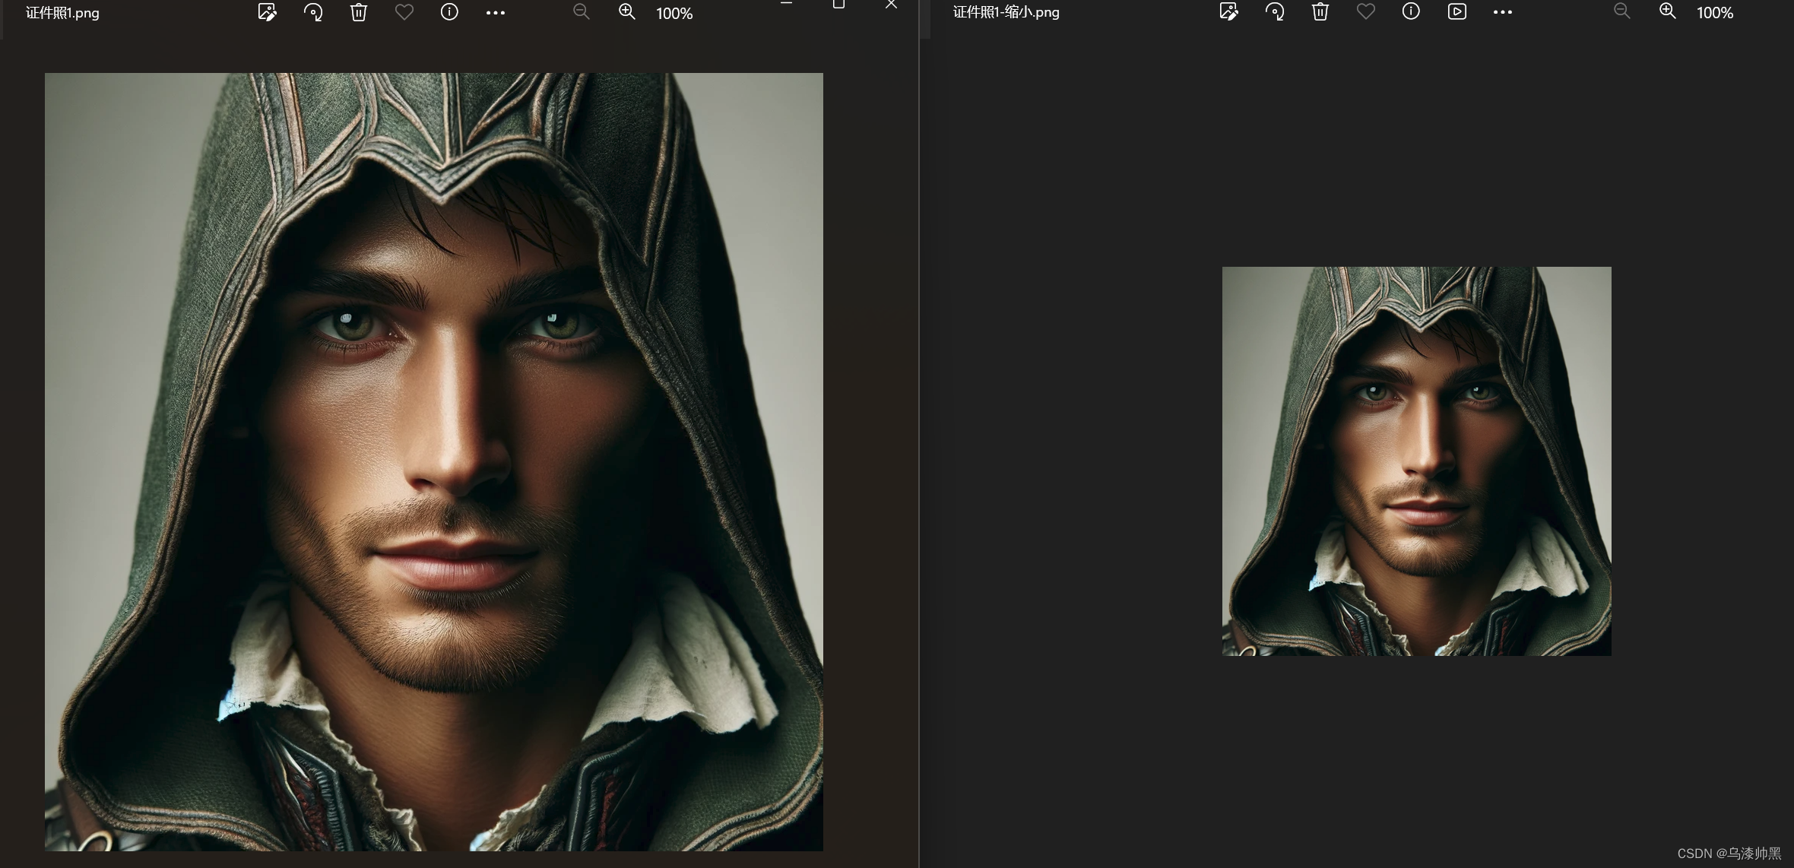Zoom in on the left viewer
Viewport: 1794px width, 868px height.
pos(627,12)
